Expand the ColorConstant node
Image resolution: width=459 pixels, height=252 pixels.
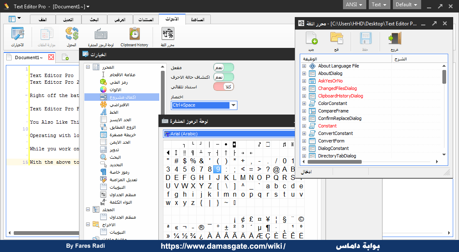(x=304, y=103)
